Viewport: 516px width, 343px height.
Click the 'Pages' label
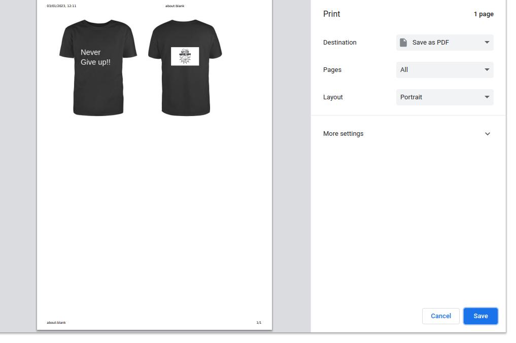[x=332, y=69]
